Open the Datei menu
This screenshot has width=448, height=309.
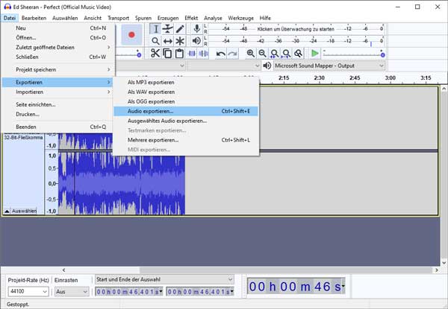coord(10,18)
